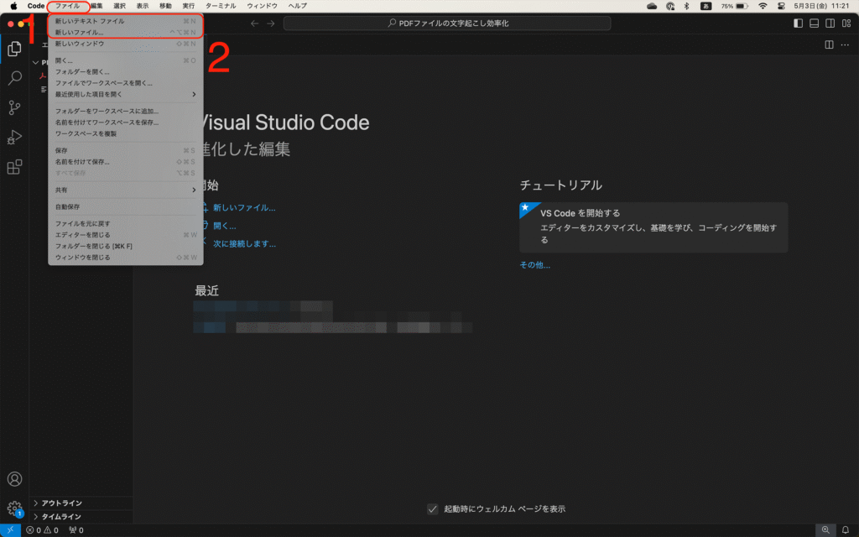Expand the アウトライン section
Viewport: 859px width, 537px height.
pyautogui.click(x=81, y=503)
